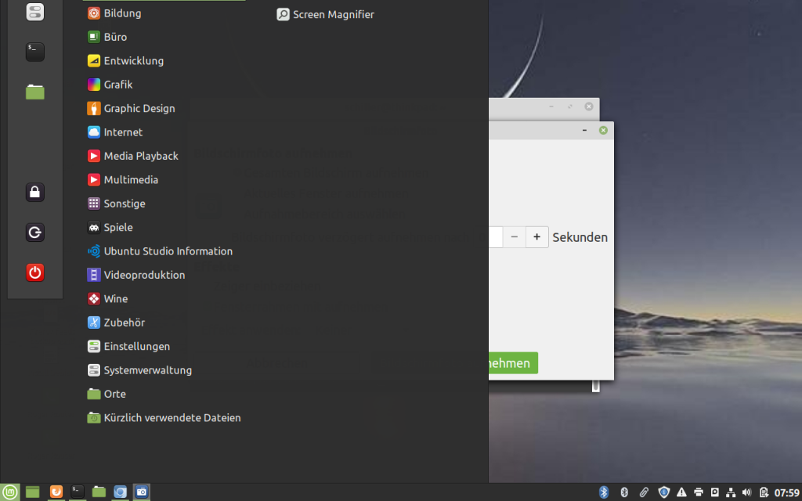Open the Ubuntu Studio Information category

point(168,251)
